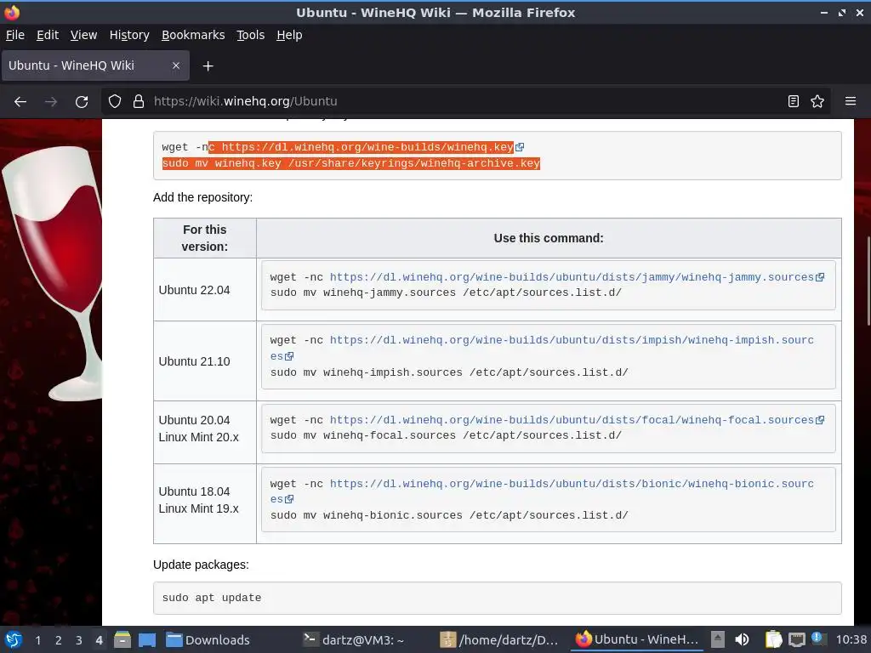Open the Tools menu
Screen dimensions: 871x653
251,35
